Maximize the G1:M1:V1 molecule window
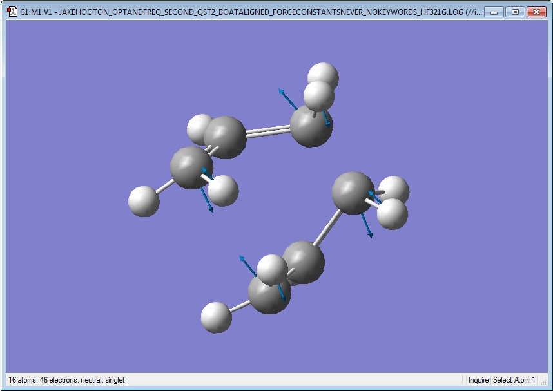This screenshot has height=391, width=553. 515,12
